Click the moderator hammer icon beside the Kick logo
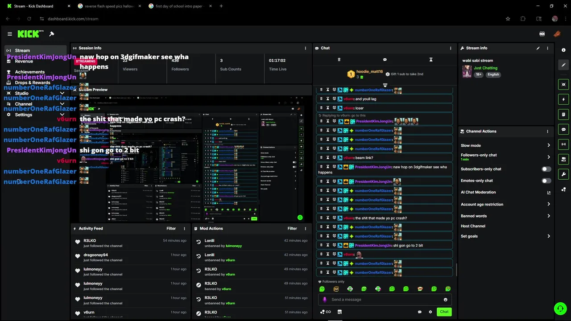This screenshot has width=571, height=321. pyautogui.click(x=52, y=34)
